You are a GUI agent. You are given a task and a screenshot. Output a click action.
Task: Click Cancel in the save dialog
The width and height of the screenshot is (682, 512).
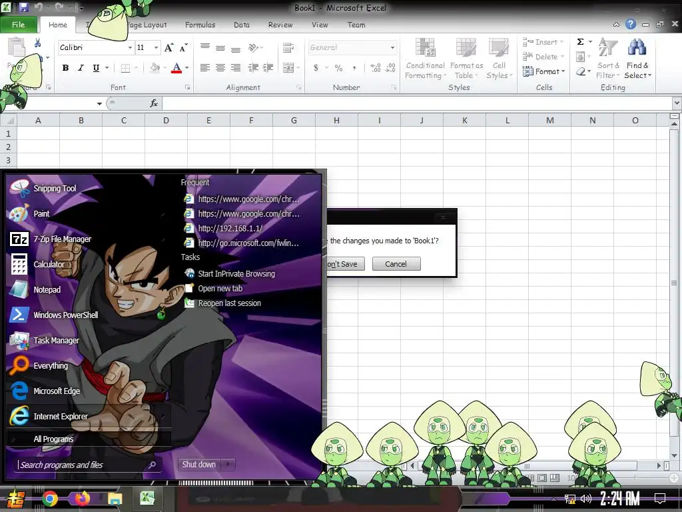[x=396, y=264]
